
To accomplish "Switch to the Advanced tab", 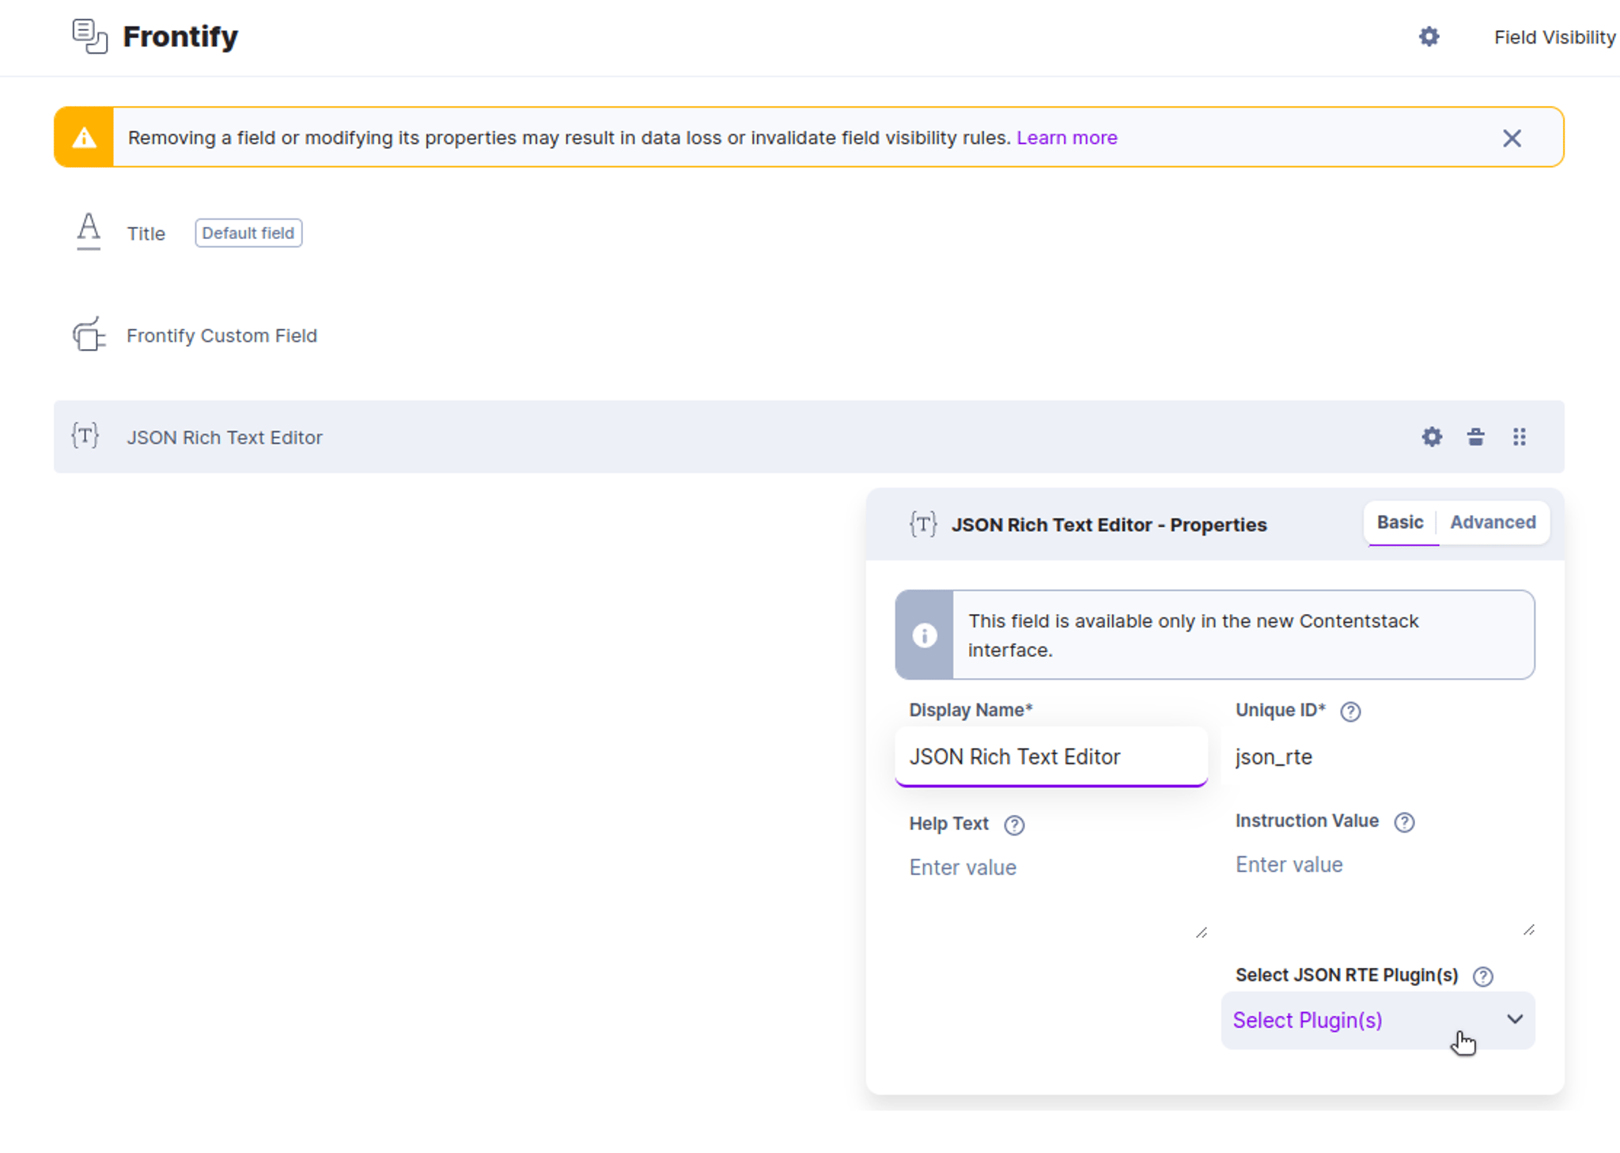I will point(1493,522).
